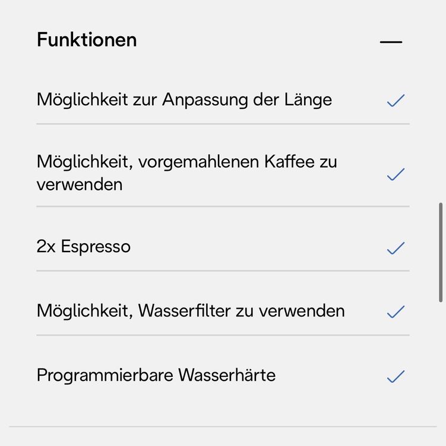Click the full-width divider under Funktionen section
The height and width of the screenshot is (446, 446).
[x=223, y=426]
